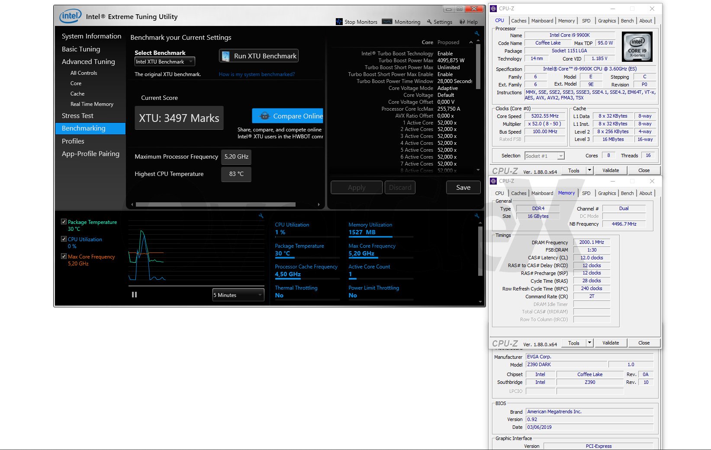Click the Intel logo in XTU header
This screenshot has width=711, height=450.
tap(70, 16)
